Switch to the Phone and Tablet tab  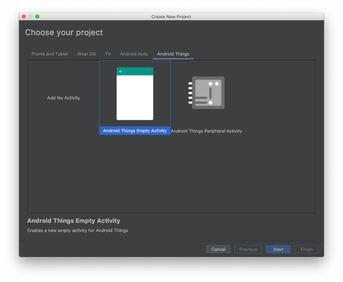[49, 54]
